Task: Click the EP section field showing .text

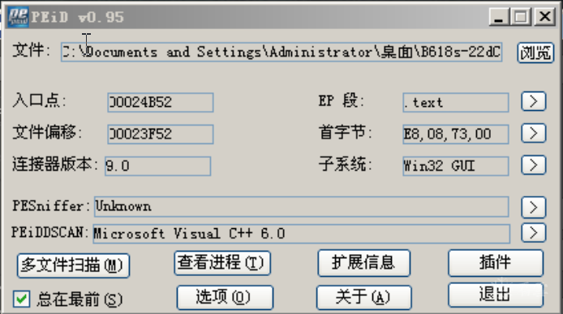Action: [456, 103]
